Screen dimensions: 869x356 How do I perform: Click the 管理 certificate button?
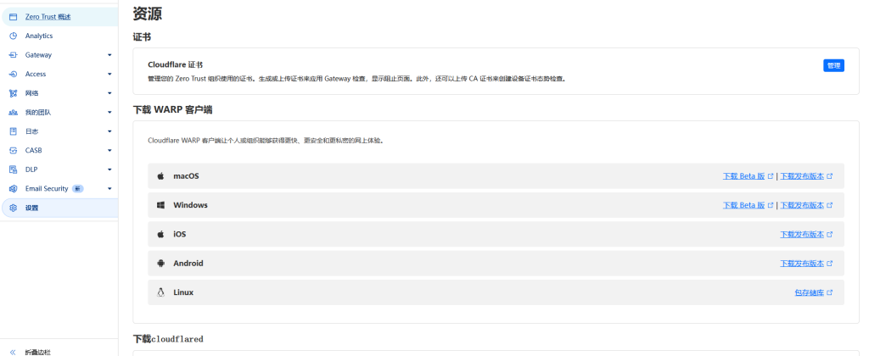[833, 65]
